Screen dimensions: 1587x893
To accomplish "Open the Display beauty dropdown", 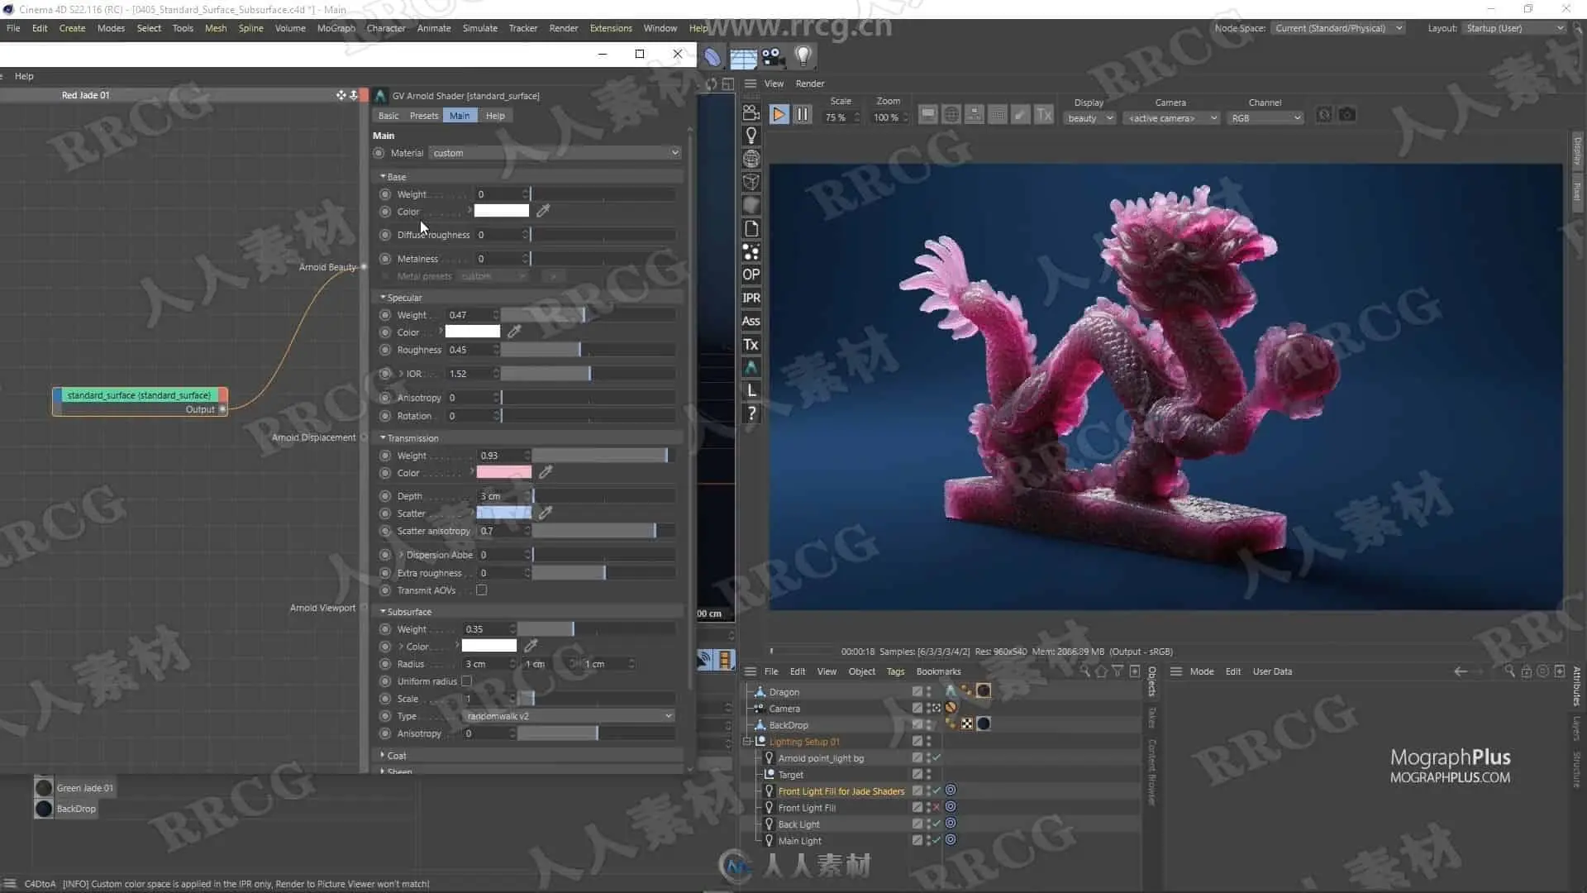I will click(1089, 118).
